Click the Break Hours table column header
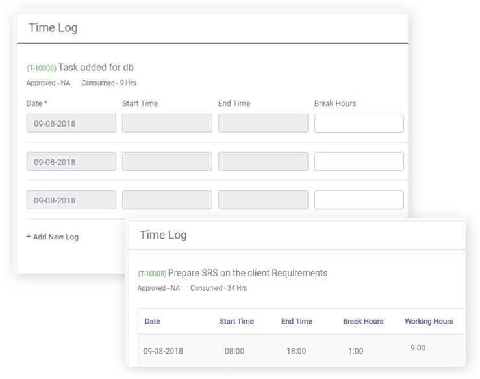This screenshot has width=480, height=379. [x=363, y=321]
